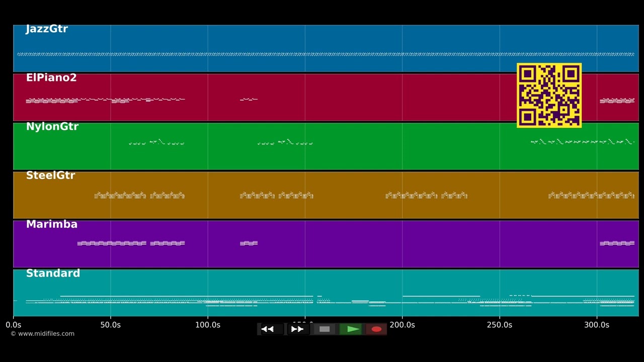
Task: Select the Standard drum track lane
Action: (x=326, y=293)
